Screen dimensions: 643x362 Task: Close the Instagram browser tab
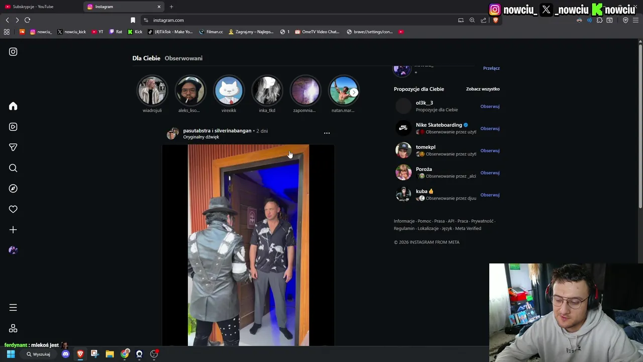(159, 7)
